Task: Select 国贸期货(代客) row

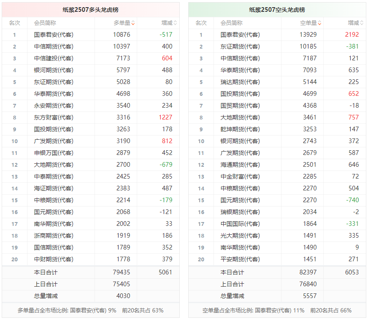Action: pyautogui.click(x=277, y=106)
